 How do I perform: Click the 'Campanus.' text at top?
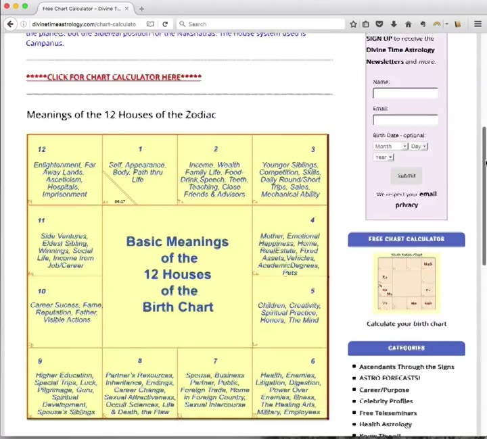[45, 43]
